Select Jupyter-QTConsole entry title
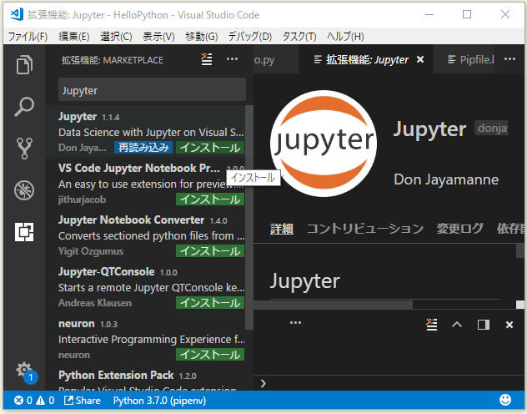This screenshot has height=414, width=527. [106, 272]
